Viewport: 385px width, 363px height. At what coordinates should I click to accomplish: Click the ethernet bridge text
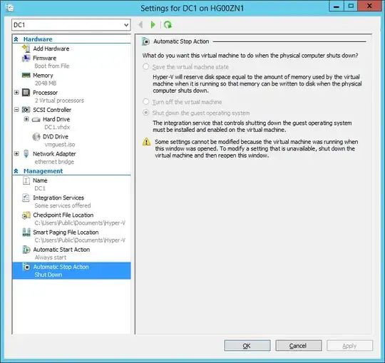coord(54,162)
